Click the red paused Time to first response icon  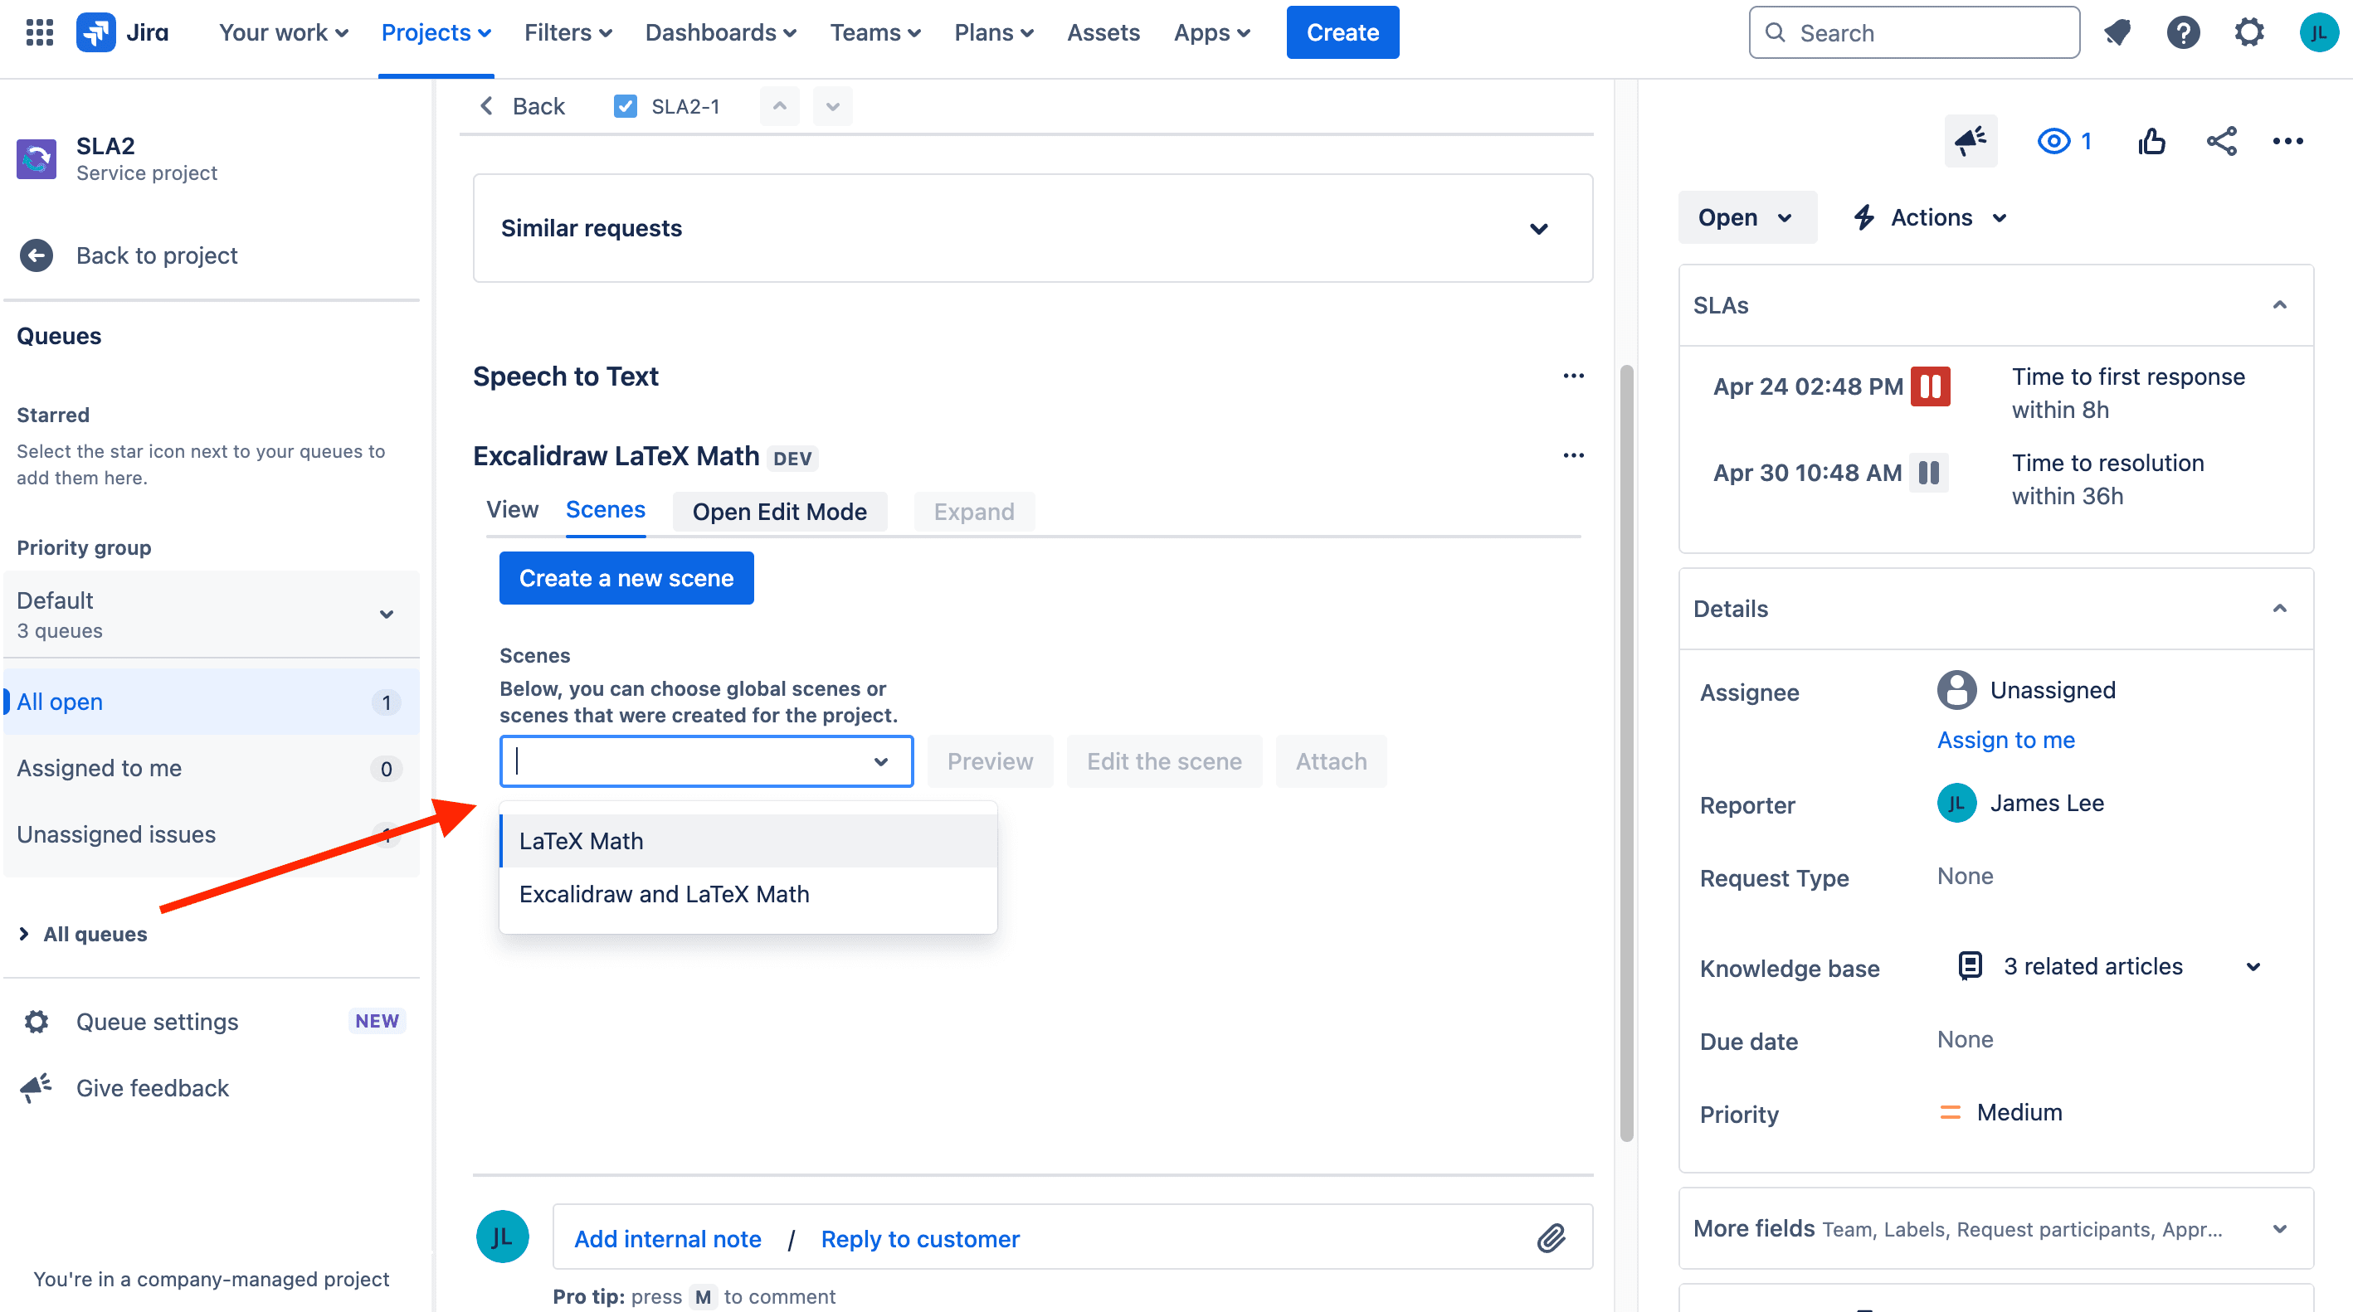pos(1930,386)
